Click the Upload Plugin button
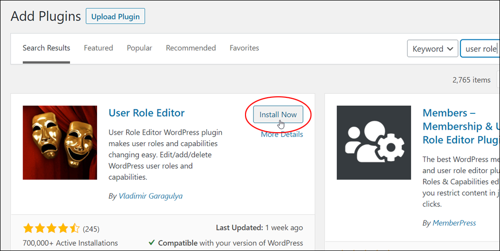Screen dimensions: 500x251 point(115,16)
